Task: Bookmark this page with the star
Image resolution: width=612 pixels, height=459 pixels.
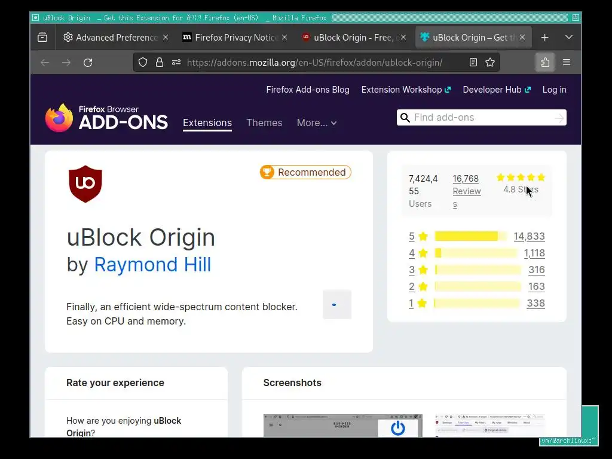Action: tap(490, 62)
